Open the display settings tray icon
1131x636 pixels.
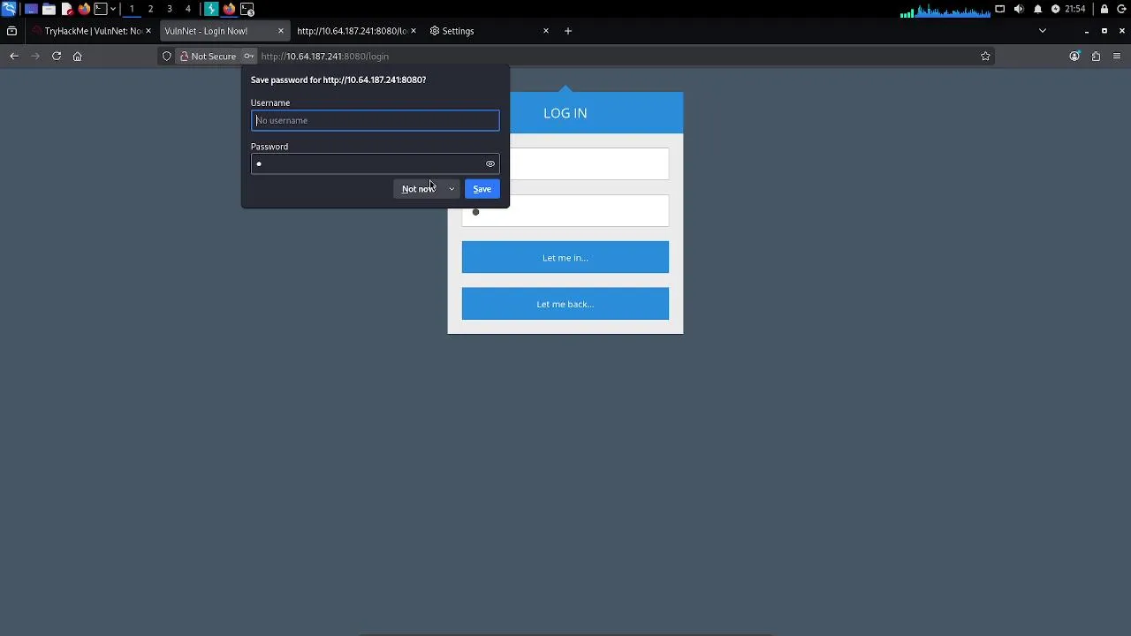click(x=999, y=9)
